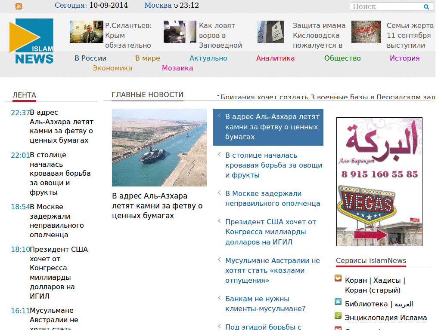Click the search magnifier icon

426,6
